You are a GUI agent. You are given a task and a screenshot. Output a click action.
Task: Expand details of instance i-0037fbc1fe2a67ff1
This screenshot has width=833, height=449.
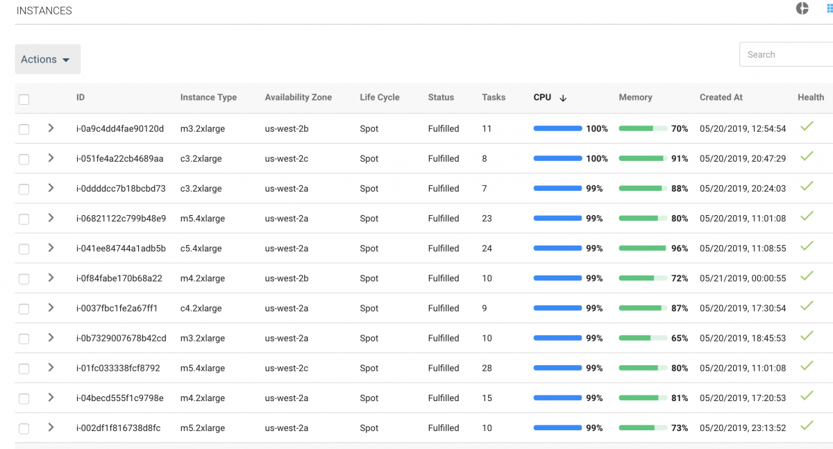[x=51, y=307]
